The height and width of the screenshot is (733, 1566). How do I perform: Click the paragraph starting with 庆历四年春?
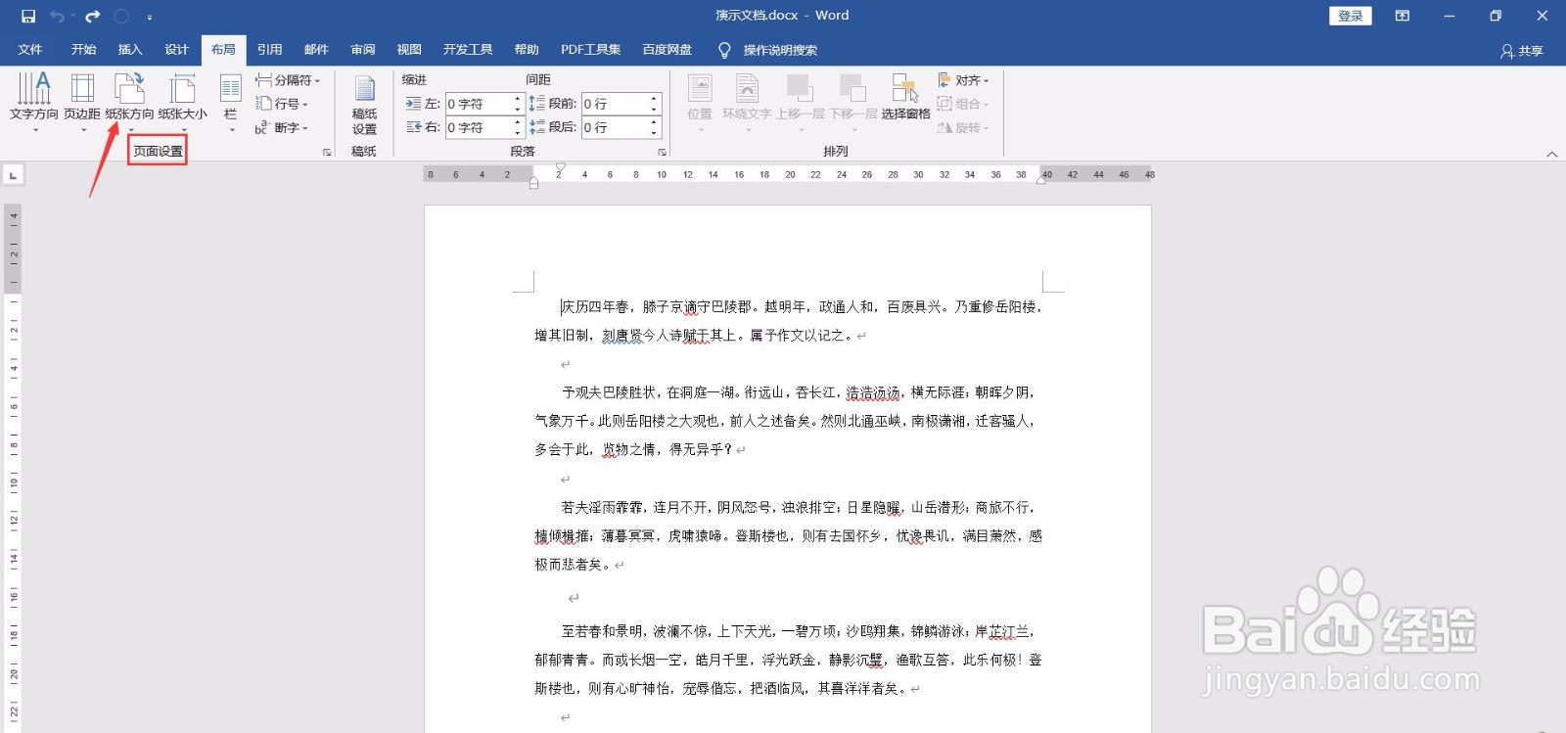click(788, 321)
